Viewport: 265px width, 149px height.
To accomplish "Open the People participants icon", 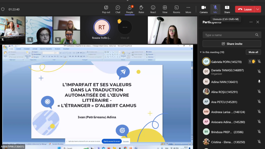I will click(130, 9).
